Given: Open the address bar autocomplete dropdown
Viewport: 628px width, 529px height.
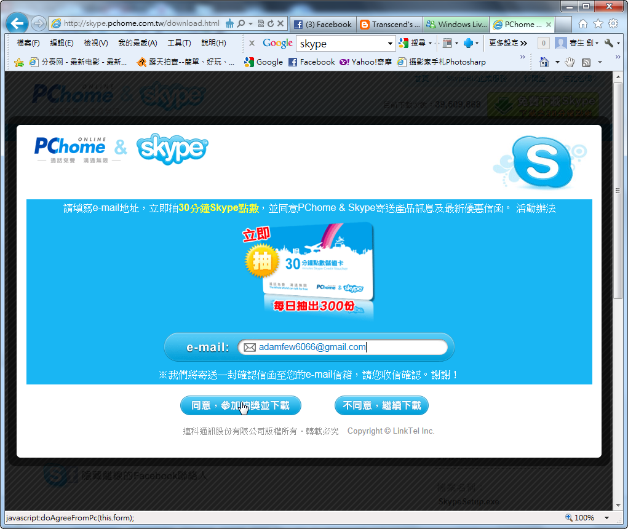Looking at the screenshot, I should pyautogui.click(x=251, y=23).
